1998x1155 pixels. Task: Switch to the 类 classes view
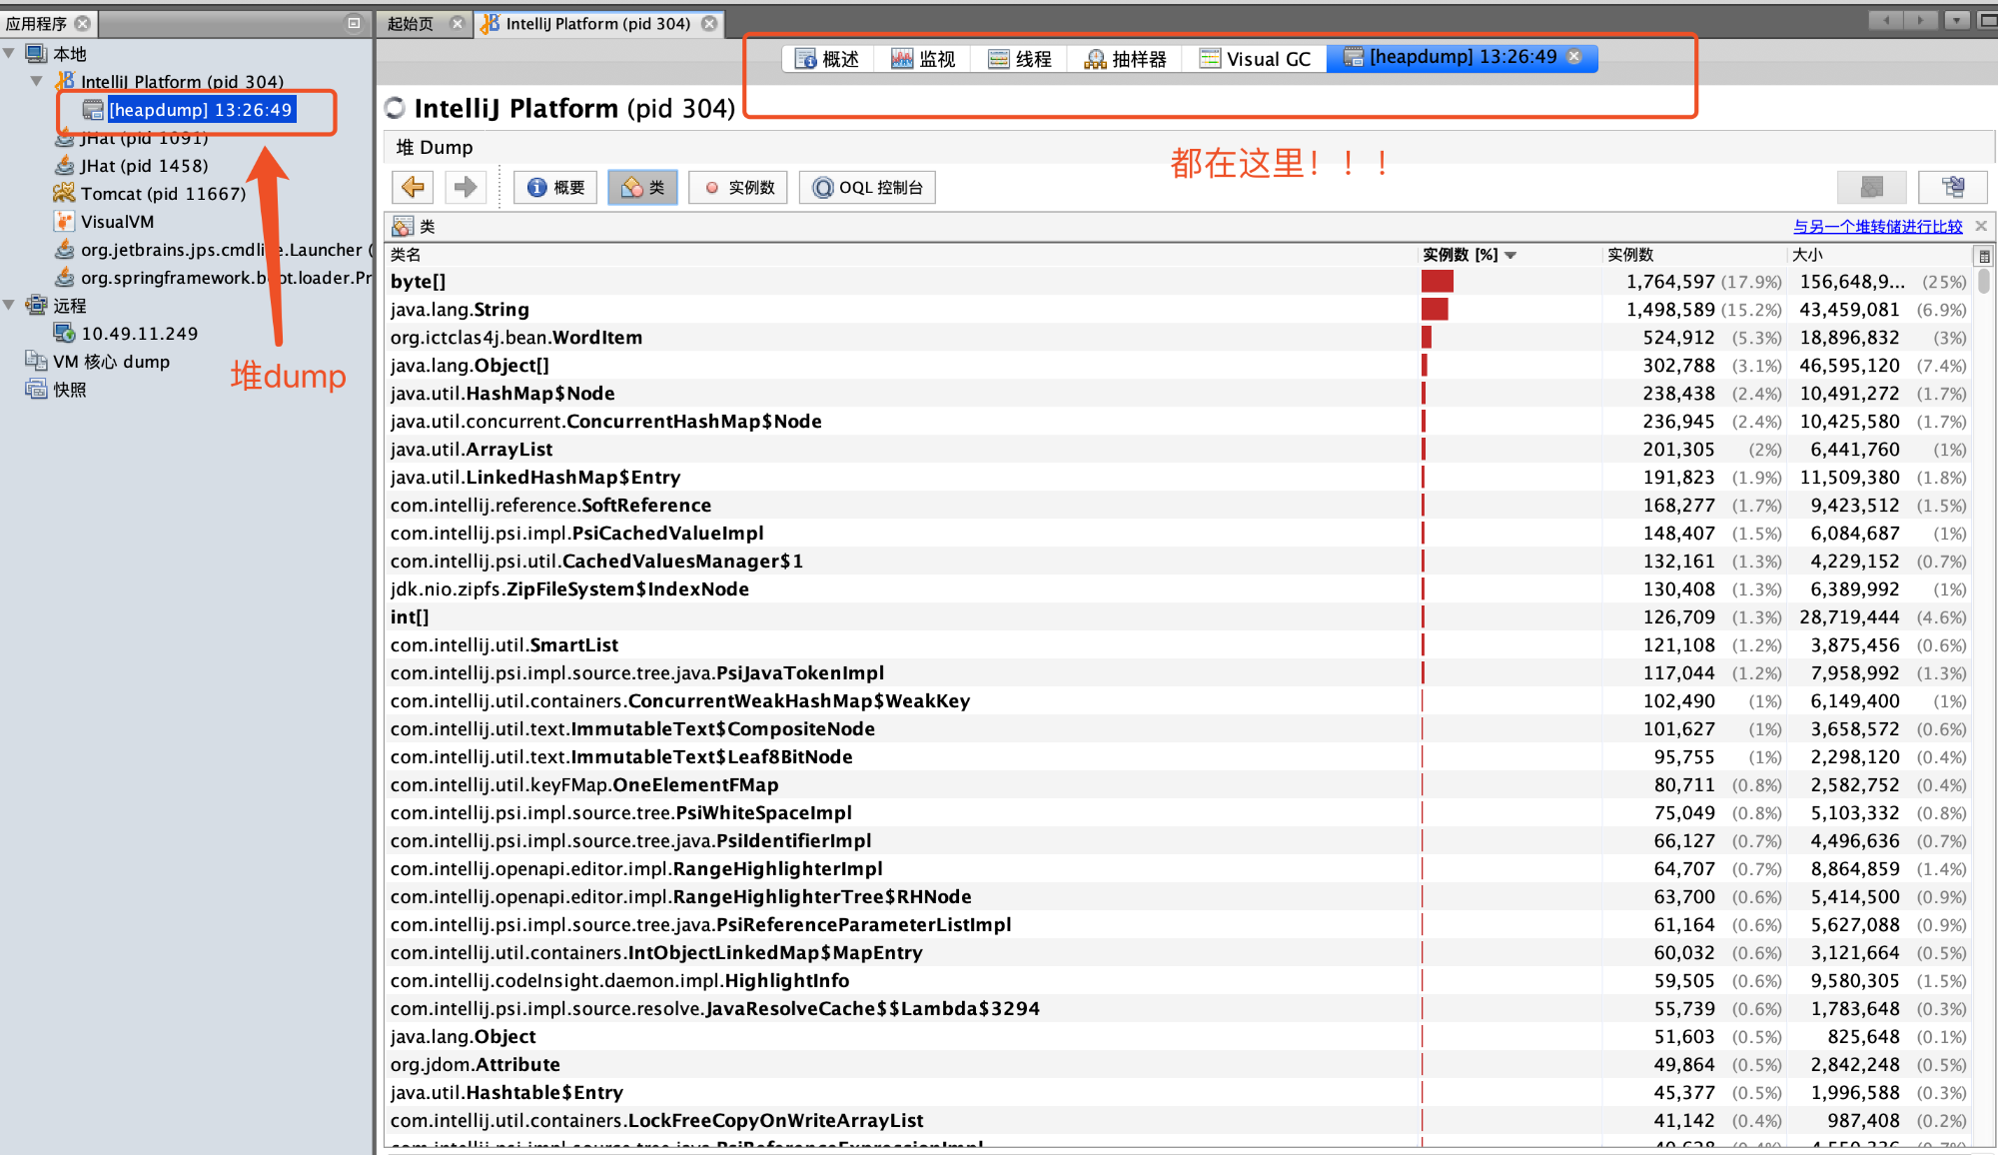[642, 187]
